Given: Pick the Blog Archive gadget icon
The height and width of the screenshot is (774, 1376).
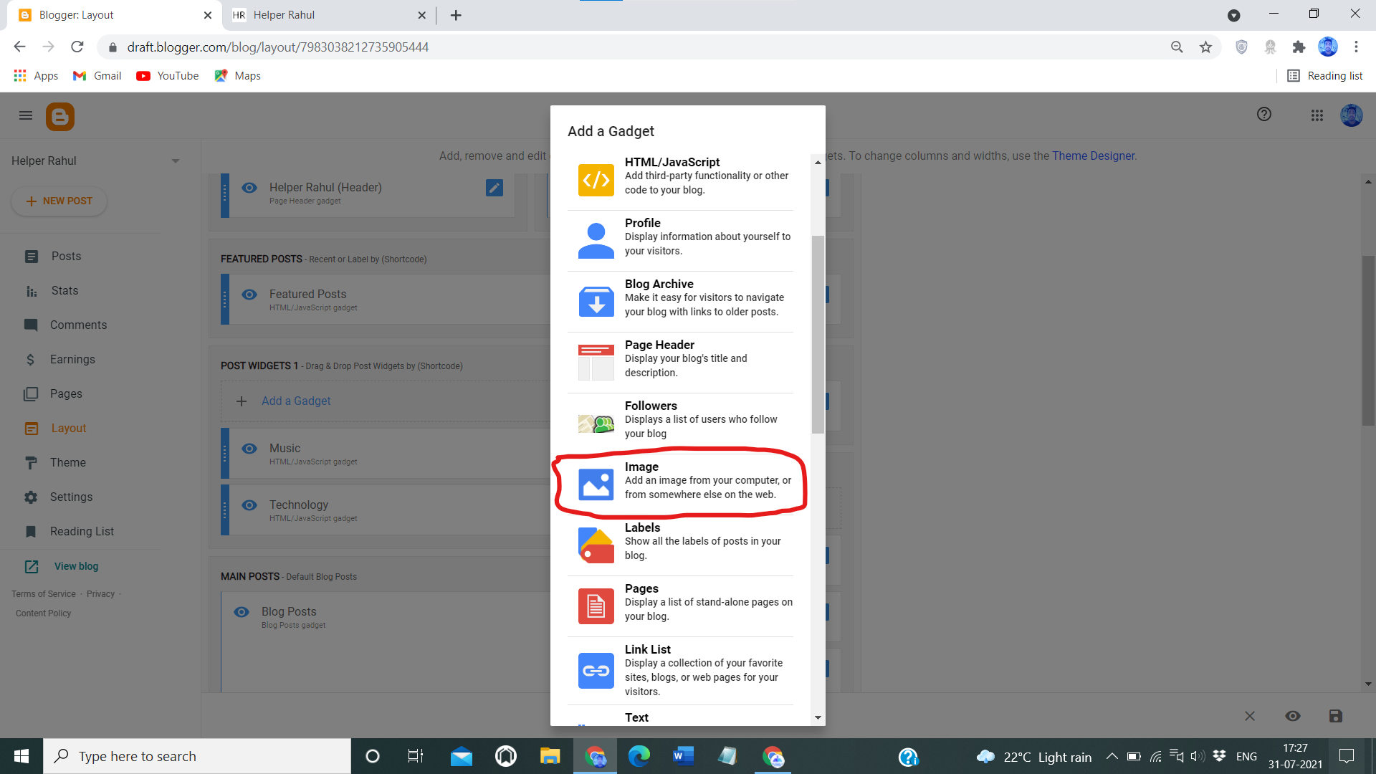Looking at the screenshot, I should [x=596, y=301].
